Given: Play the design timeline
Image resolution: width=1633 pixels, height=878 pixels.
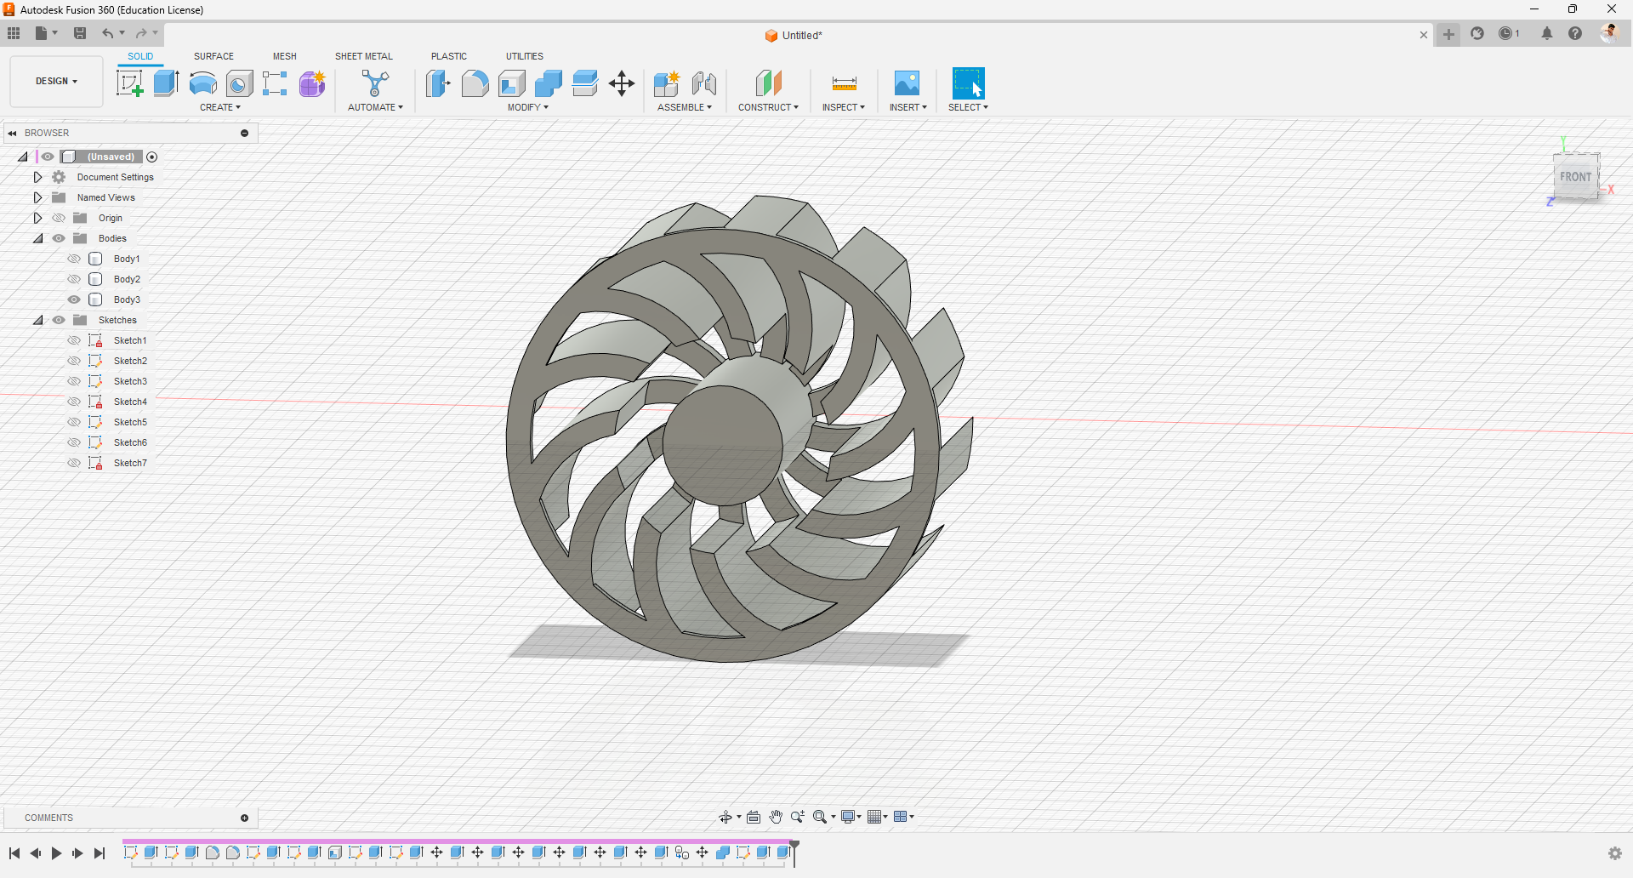Looking at the screenshot, I should click(56, 853).
